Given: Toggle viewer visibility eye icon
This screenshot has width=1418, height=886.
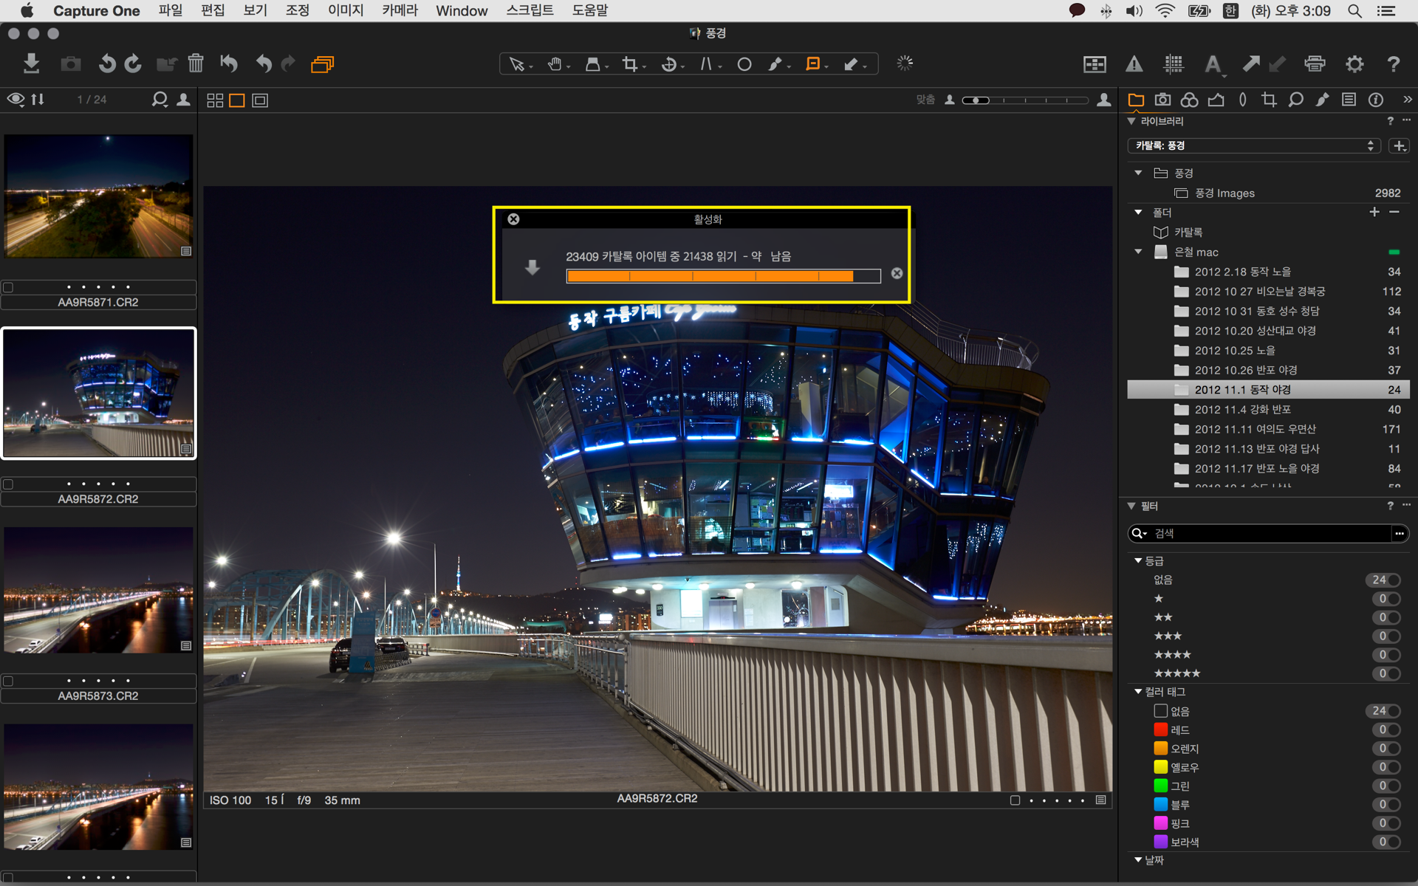Looking at the screenshot, I should coord(16,99).
